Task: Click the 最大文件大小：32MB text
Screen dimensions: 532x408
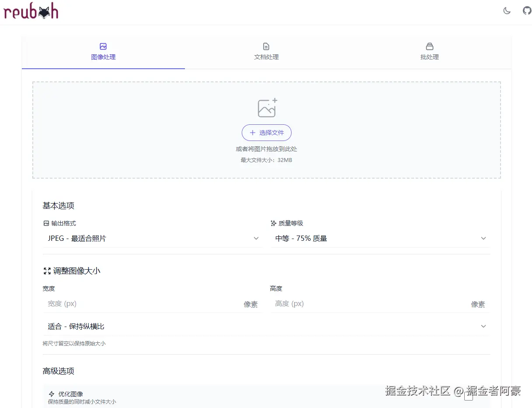Action: (267, 160)
